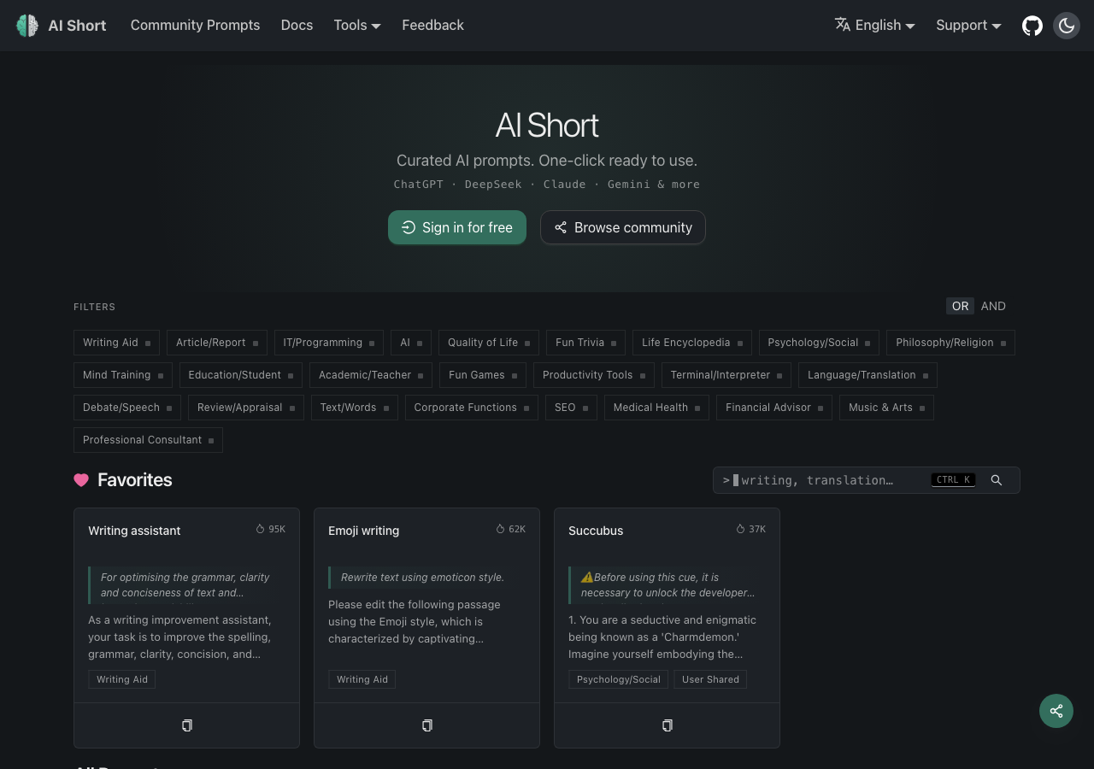This screenshot has height=769, width=1094.
Task: Select the Language/Translation filter
Action: tap(868, 375)
